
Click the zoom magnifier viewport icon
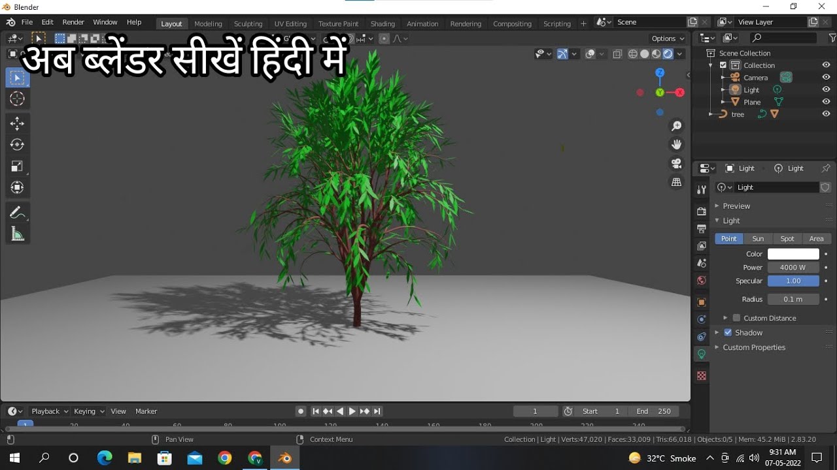[677, 126]
